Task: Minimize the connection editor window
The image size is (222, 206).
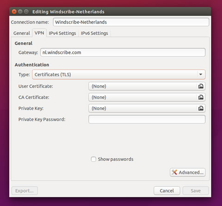Action: pos(20,12)
